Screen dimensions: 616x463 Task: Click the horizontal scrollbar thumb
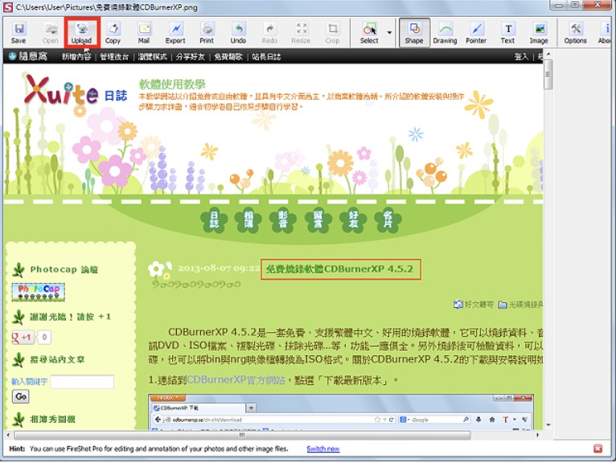click(x=242, y=435)
